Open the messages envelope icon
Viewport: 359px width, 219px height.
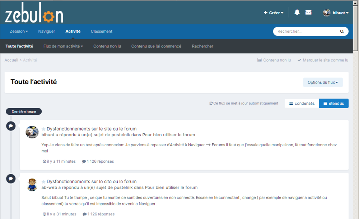308,13
